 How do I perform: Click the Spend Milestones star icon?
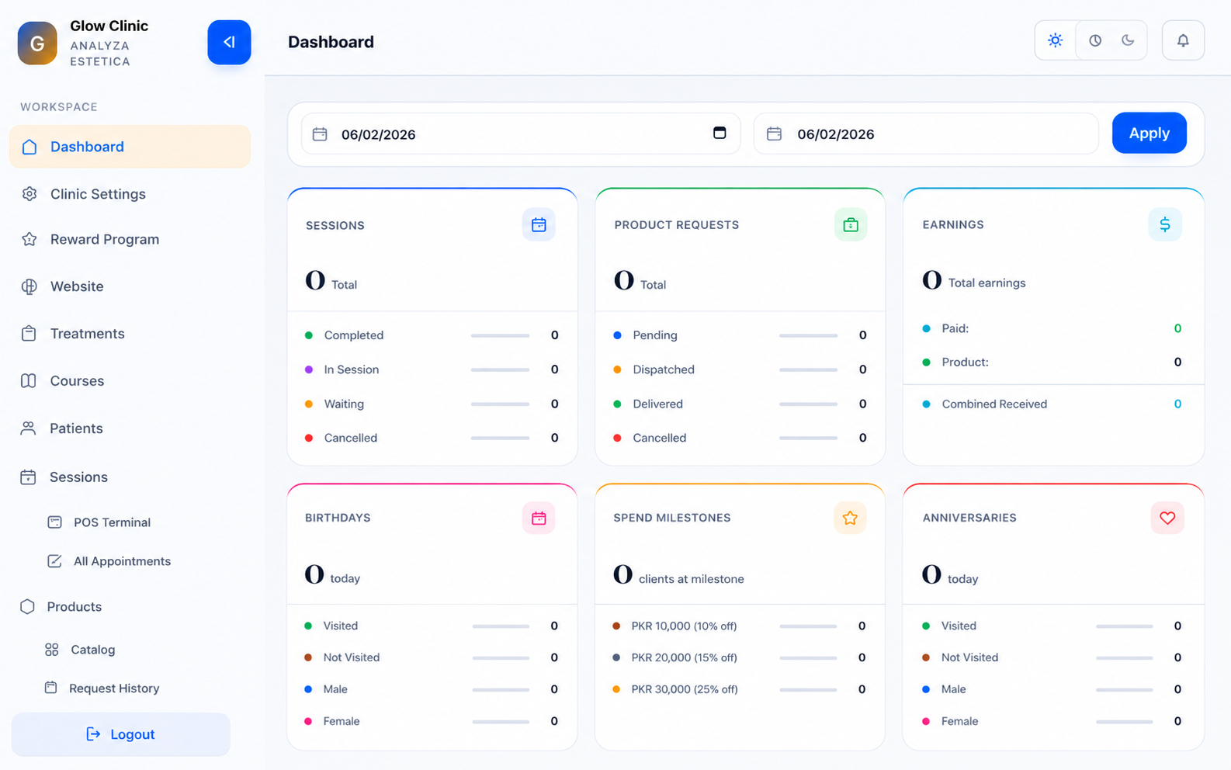(850, 518)
